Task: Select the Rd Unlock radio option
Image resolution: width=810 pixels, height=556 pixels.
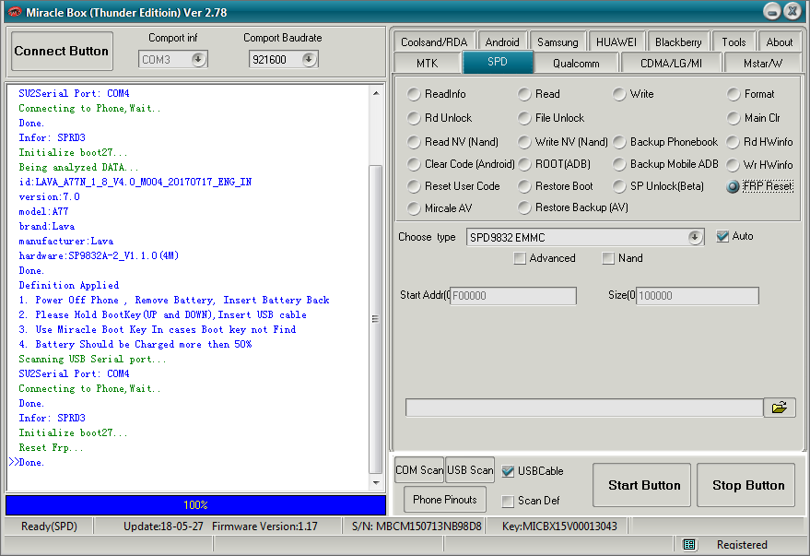Action: click(440, 118)
